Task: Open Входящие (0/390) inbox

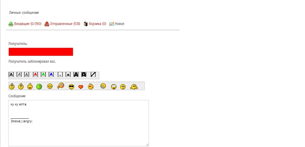Action: [x=25, y=24]
